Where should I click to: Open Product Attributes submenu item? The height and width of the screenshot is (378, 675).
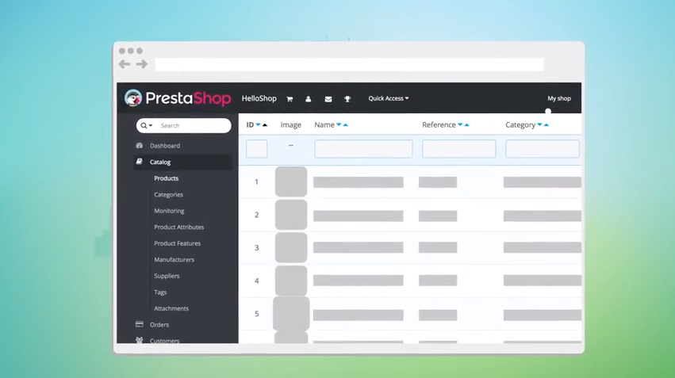179,227
